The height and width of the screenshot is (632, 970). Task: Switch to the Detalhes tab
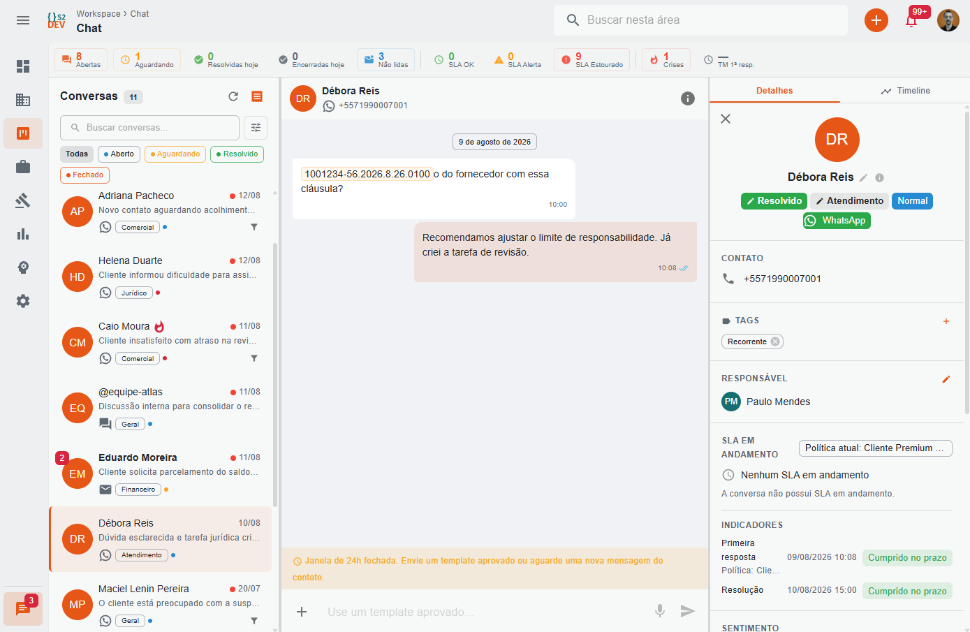[774, 91]
